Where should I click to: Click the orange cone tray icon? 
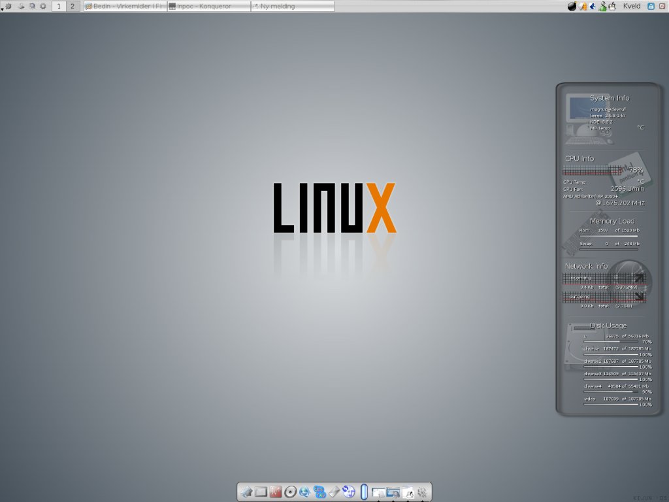(x=583, y=6)
